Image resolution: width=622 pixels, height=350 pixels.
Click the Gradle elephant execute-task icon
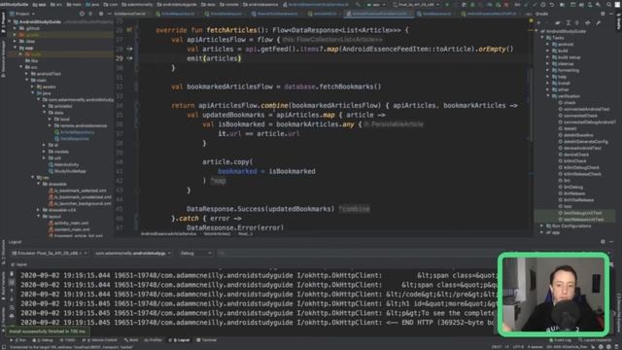coord(558,23)
